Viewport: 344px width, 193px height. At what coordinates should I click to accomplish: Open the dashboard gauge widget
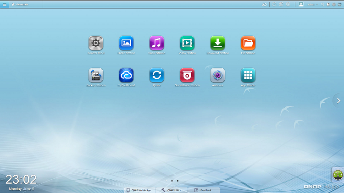338,175
